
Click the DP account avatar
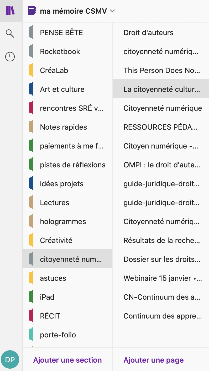click(10, 359)
